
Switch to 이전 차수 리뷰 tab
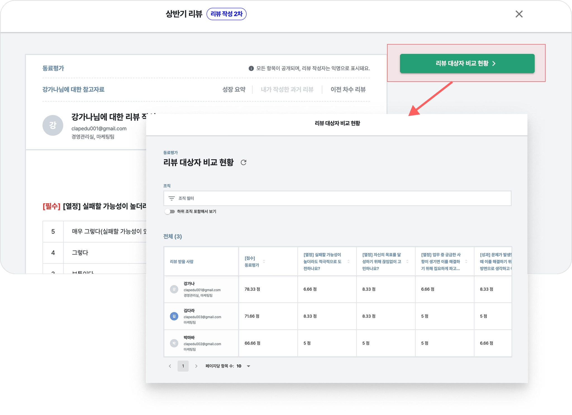click(x=348, y=90)
